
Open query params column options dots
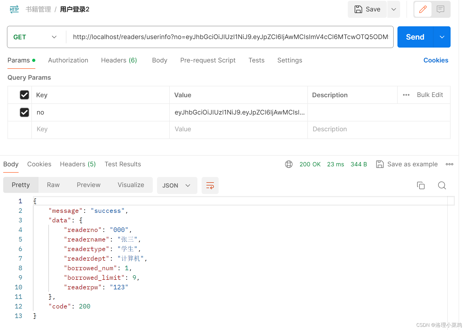[x=406, y=95]
